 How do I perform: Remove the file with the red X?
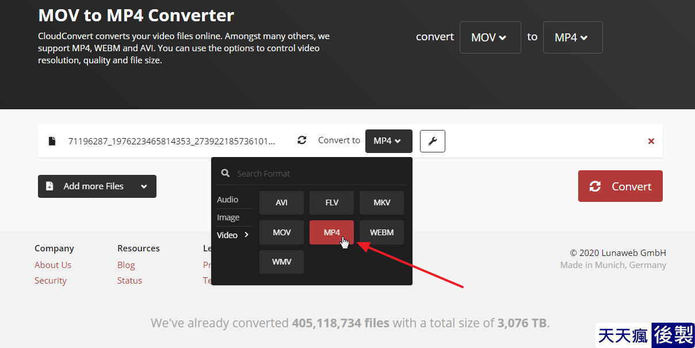coord(651,141)
